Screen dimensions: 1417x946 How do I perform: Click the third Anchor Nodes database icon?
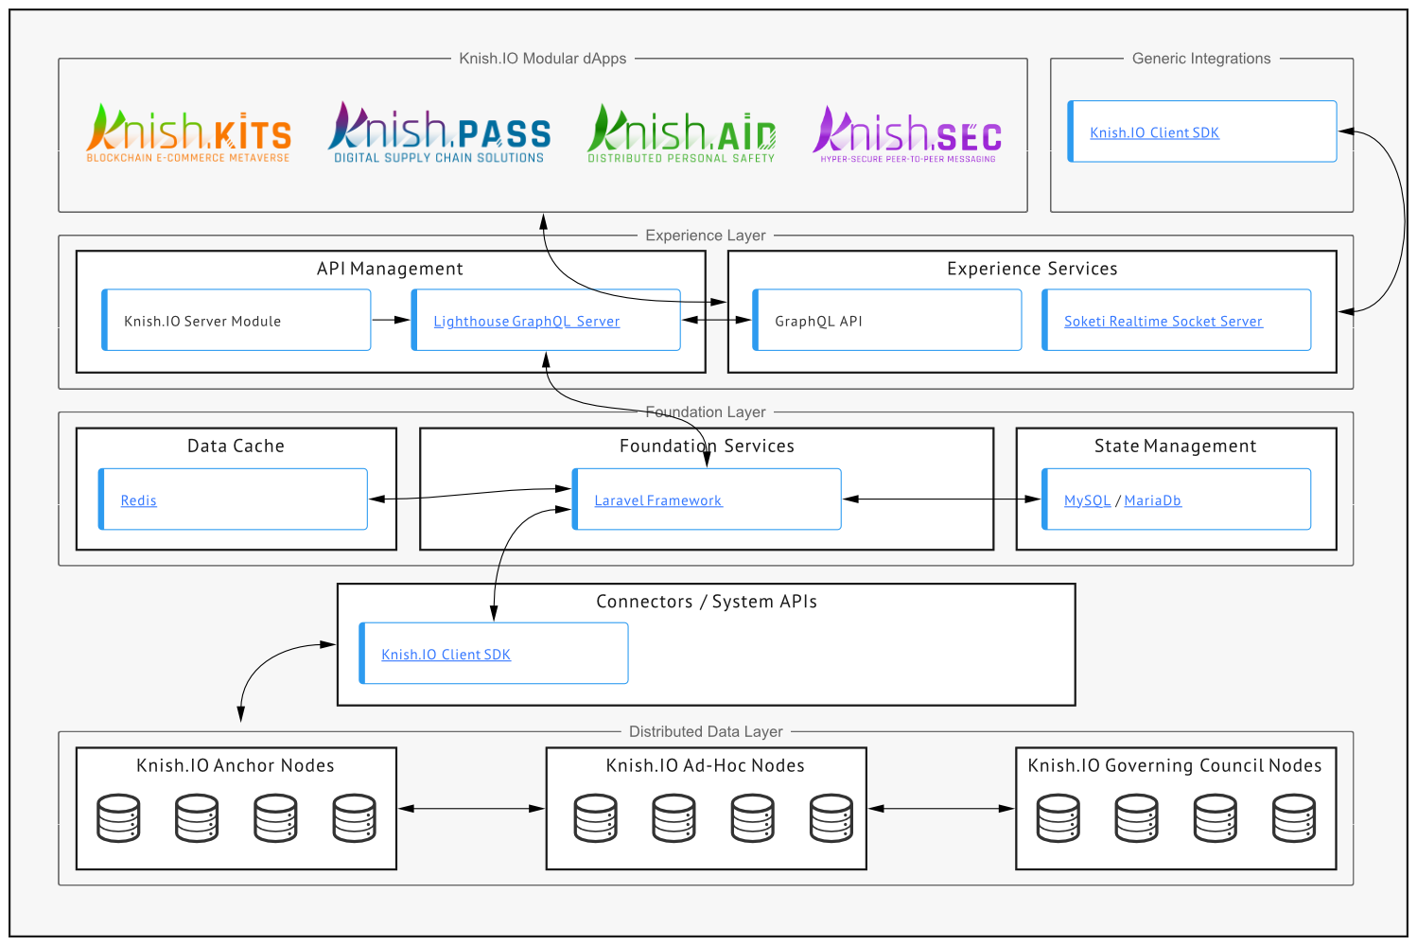pyautogui.click(x=275, y=818)
